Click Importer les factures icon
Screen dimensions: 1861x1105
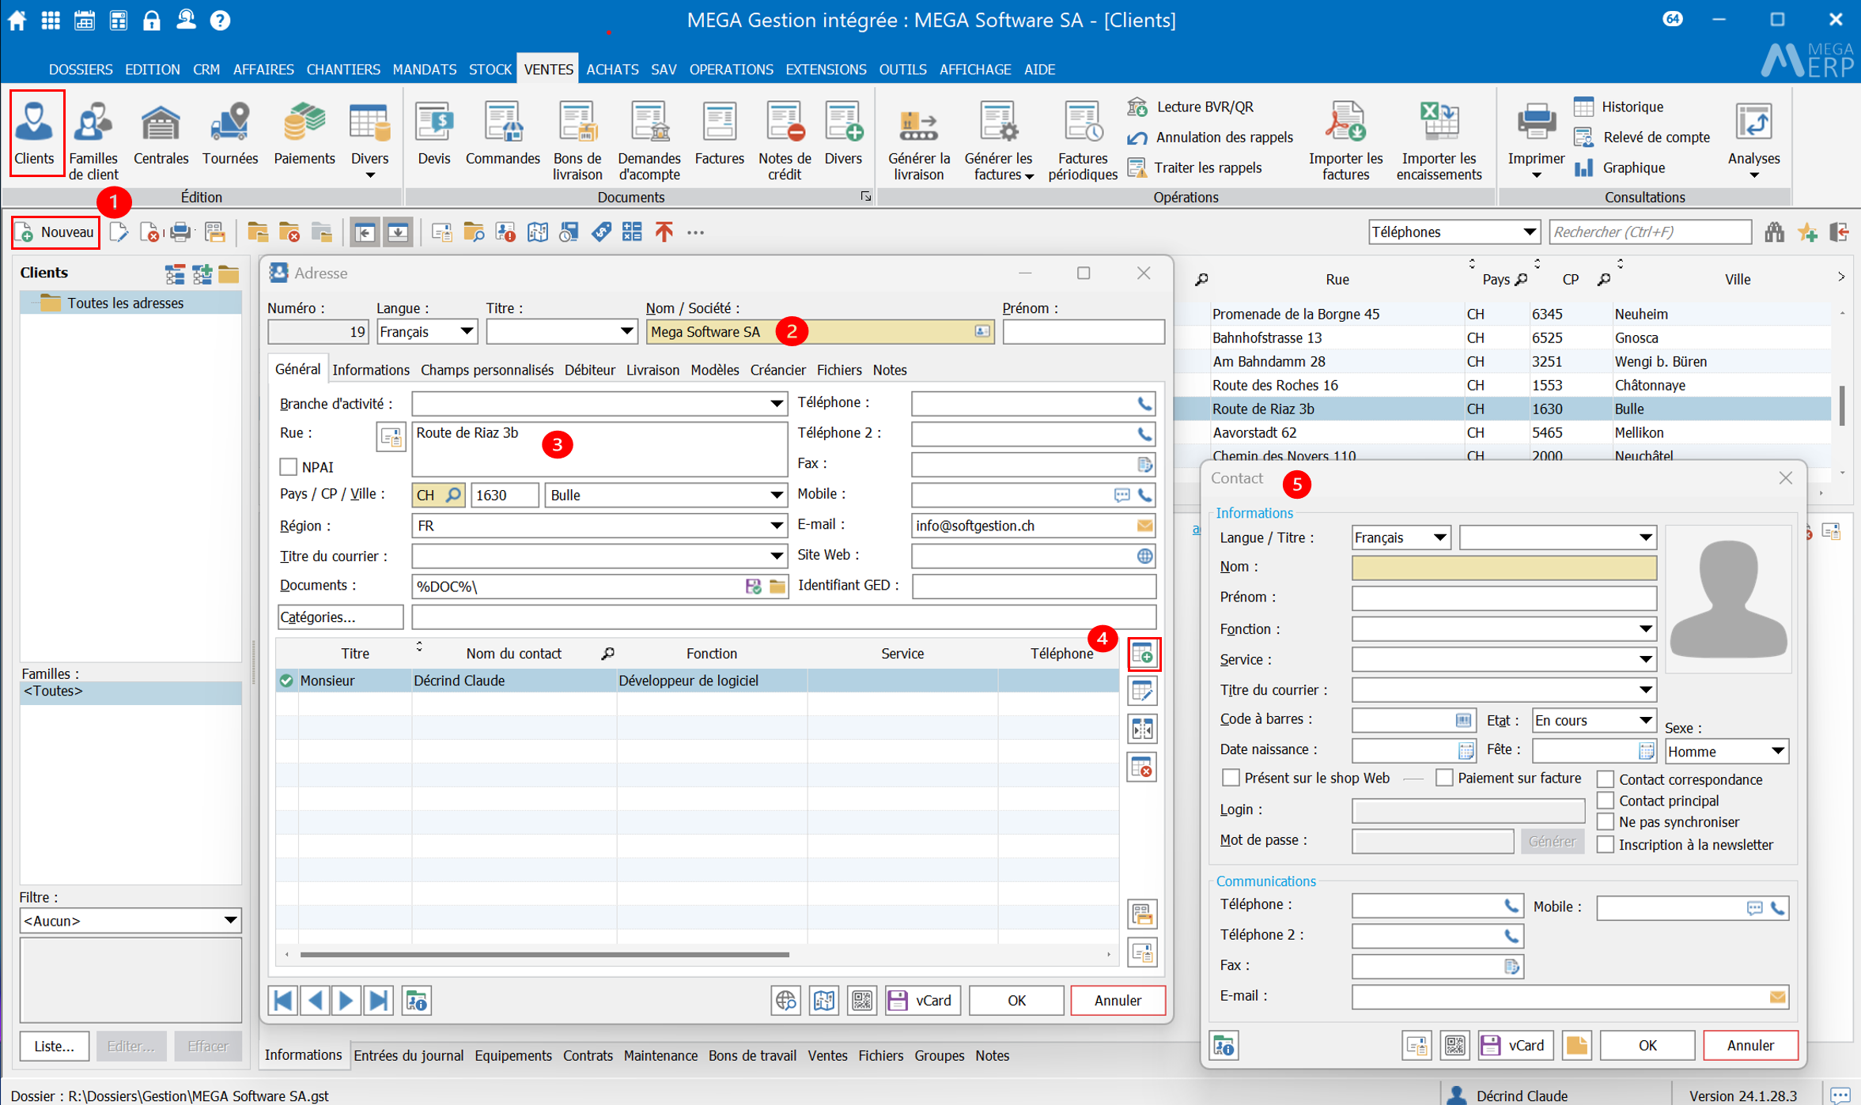[1345, 141]
